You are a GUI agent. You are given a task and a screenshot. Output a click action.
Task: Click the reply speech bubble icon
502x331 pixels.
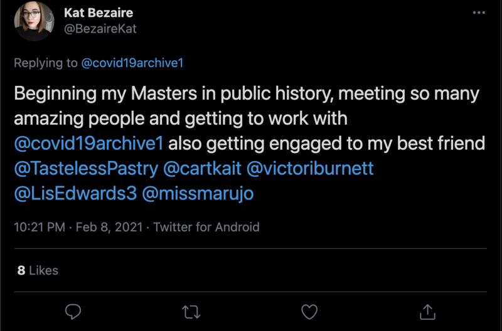73,311
